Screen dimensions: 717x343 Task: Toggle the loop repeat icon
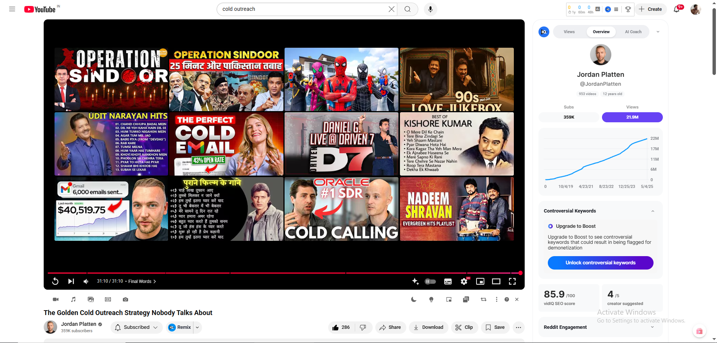click(x=484, y=299)
